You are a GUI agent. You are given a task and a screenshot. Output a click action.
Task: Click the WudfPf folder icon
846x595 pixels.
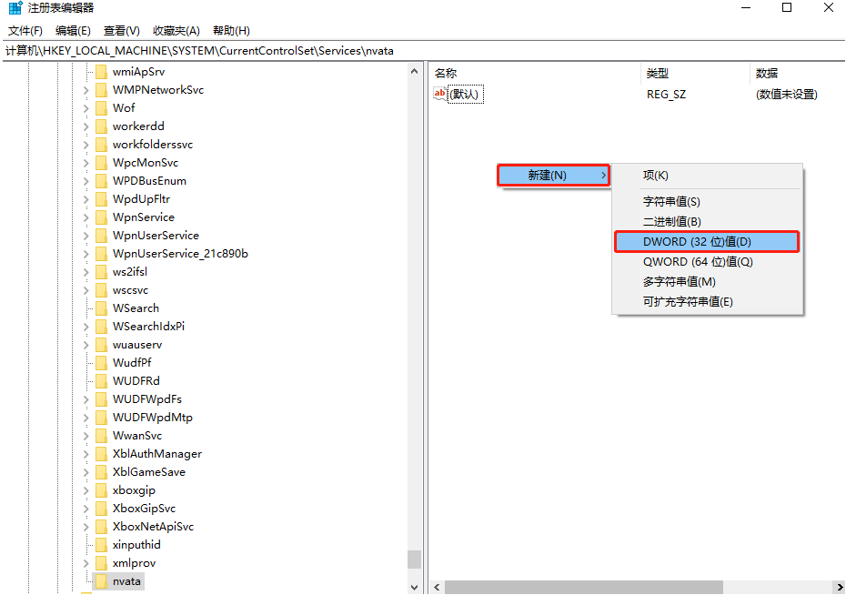coord(101,362)
